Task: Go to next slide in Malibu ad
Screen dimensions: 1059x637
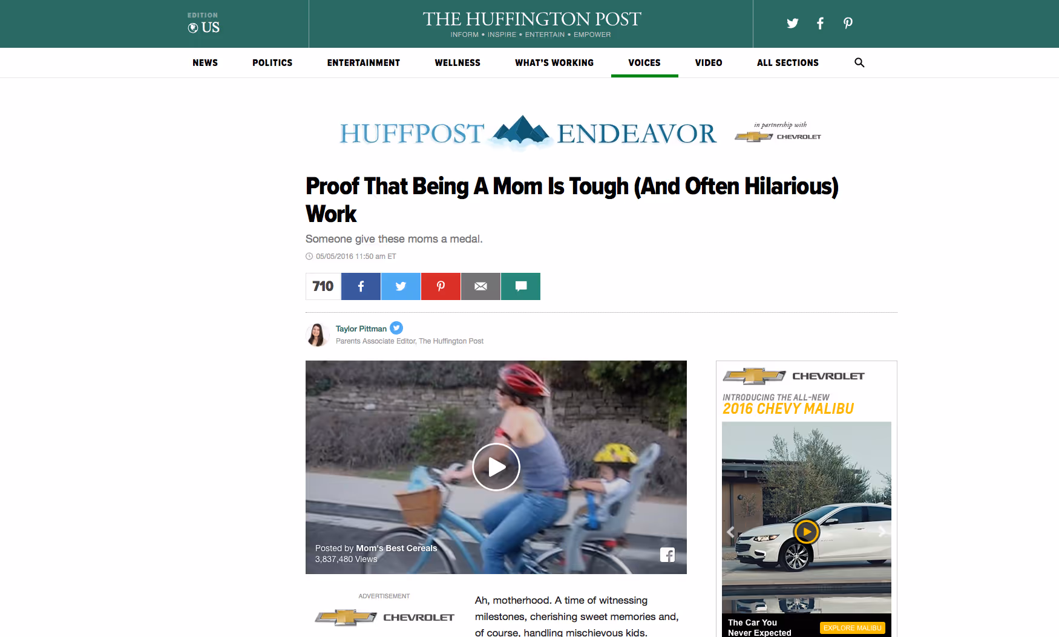Action: click(x=882, y=532)
